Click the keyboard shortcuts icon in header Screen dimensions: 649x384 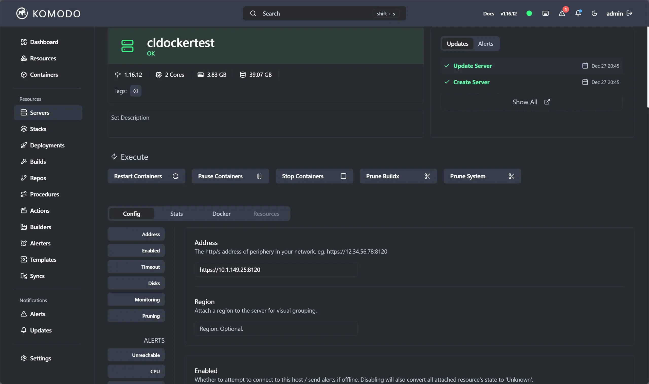pos(545,13)
